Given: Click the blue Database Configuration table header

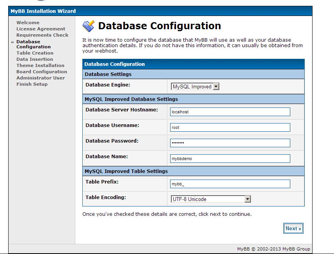Looking at the screenshot, I should click(x=194, y=64).
